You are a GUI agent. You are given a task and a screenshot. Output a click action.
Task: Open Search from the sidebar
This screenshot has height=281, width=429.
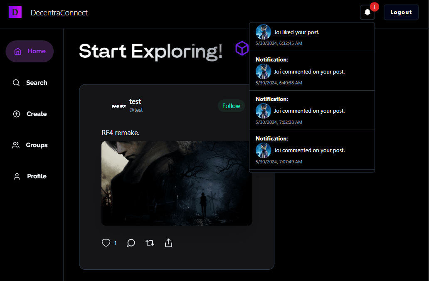coord(30,83)
